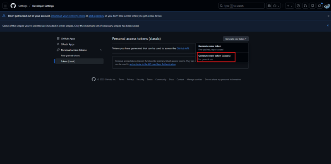
Task: Click the 'Personal access tokens (classic)' heading
Action: pyautogui.click(x=137, y=39)
